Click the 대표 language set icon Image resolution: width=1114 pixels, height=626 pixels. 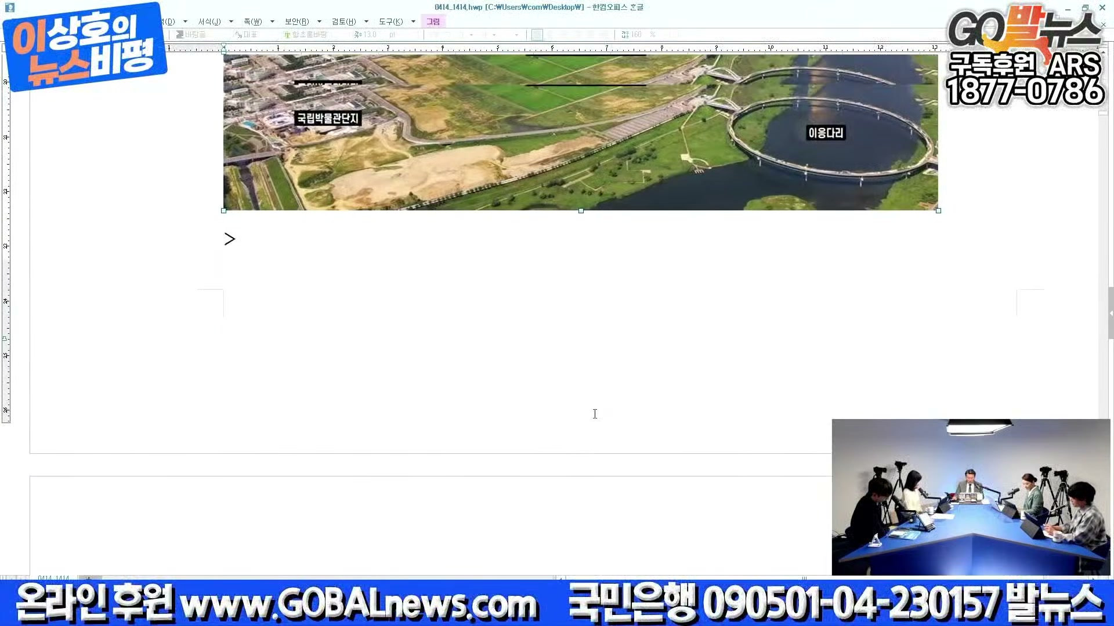pos(238,35)
